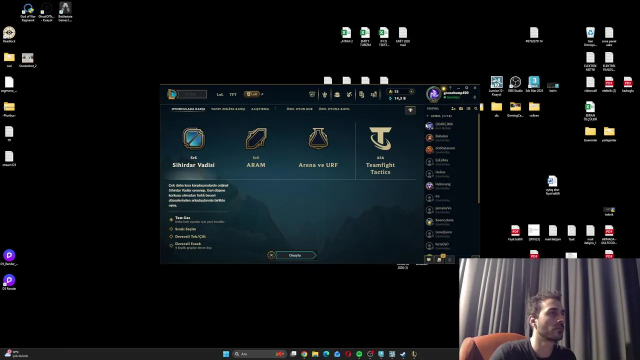Open the LoR external link button

[253, 94]
